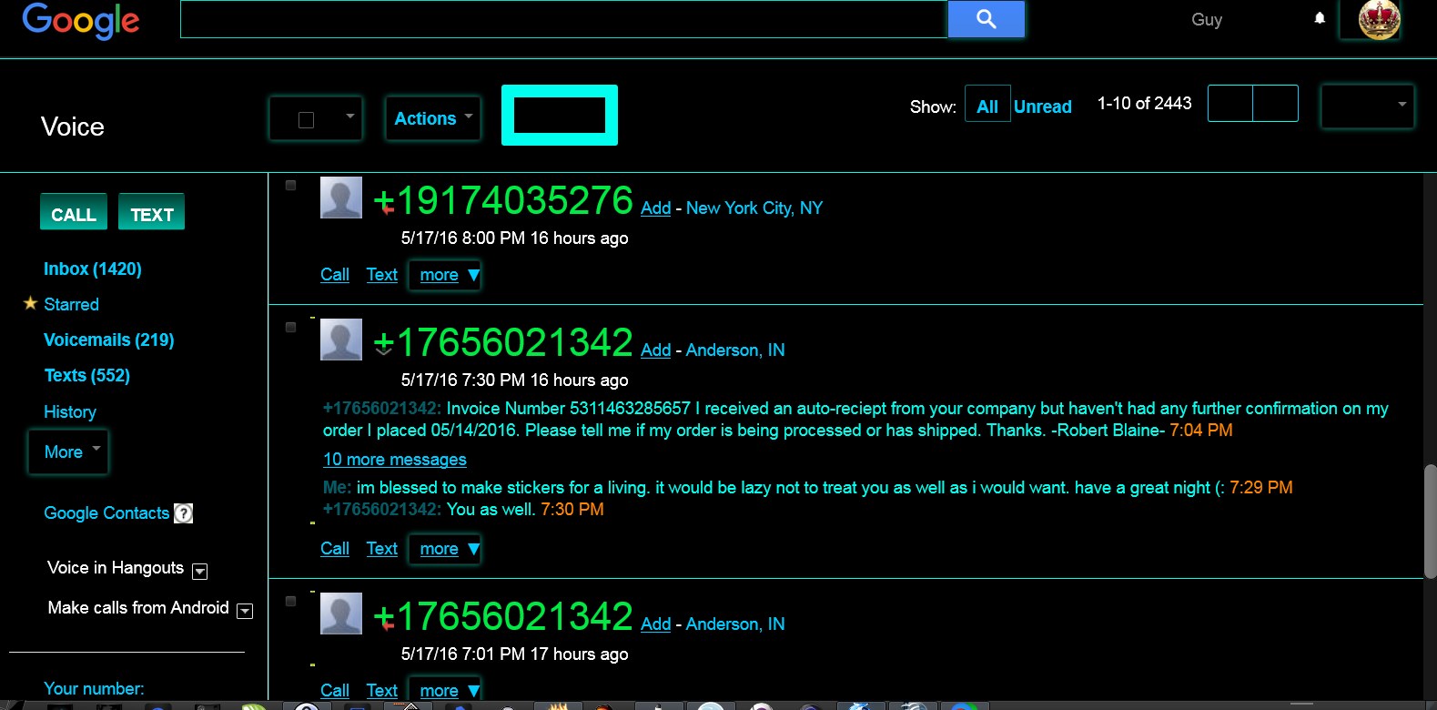The width and height of the screenshot is (1437, 710).
Task: Select the 7:30 PM conversation checkbox
Action: [x=291, y=327]
